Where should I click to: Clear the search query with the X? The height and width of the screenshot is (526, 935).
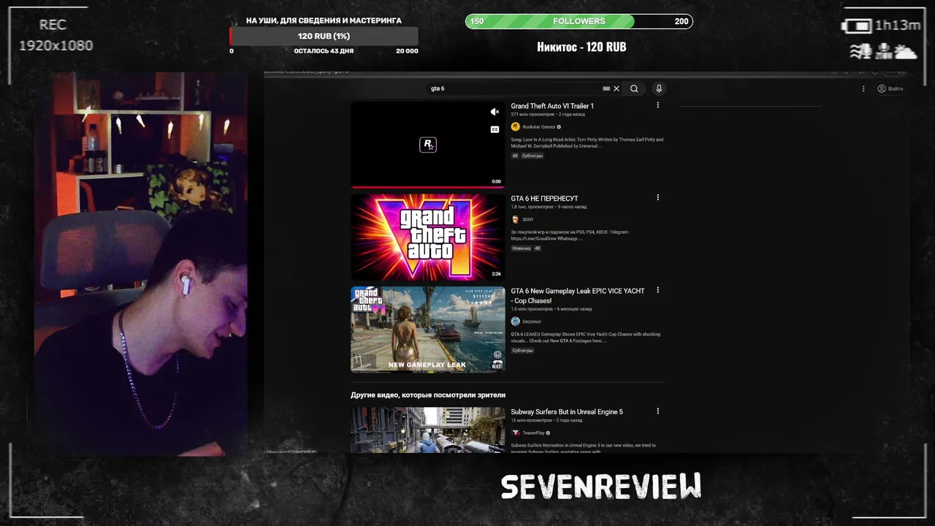[x=617, y=88]
